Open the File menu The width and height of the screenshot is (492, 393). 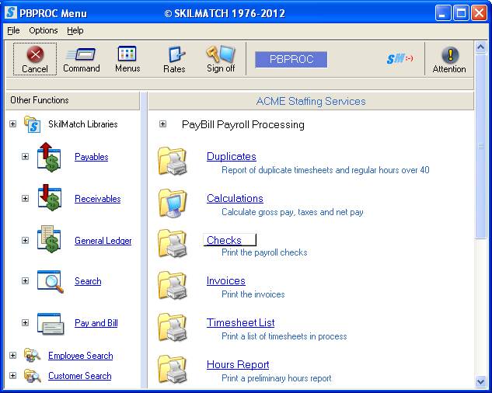[x=13, y=30]
